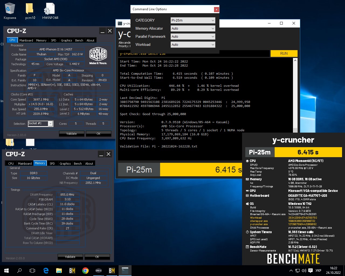Screen dimensions: 345x276
Task: Select Mainboard tab in bottom CPU-Z window
Action: coord(25,163)
